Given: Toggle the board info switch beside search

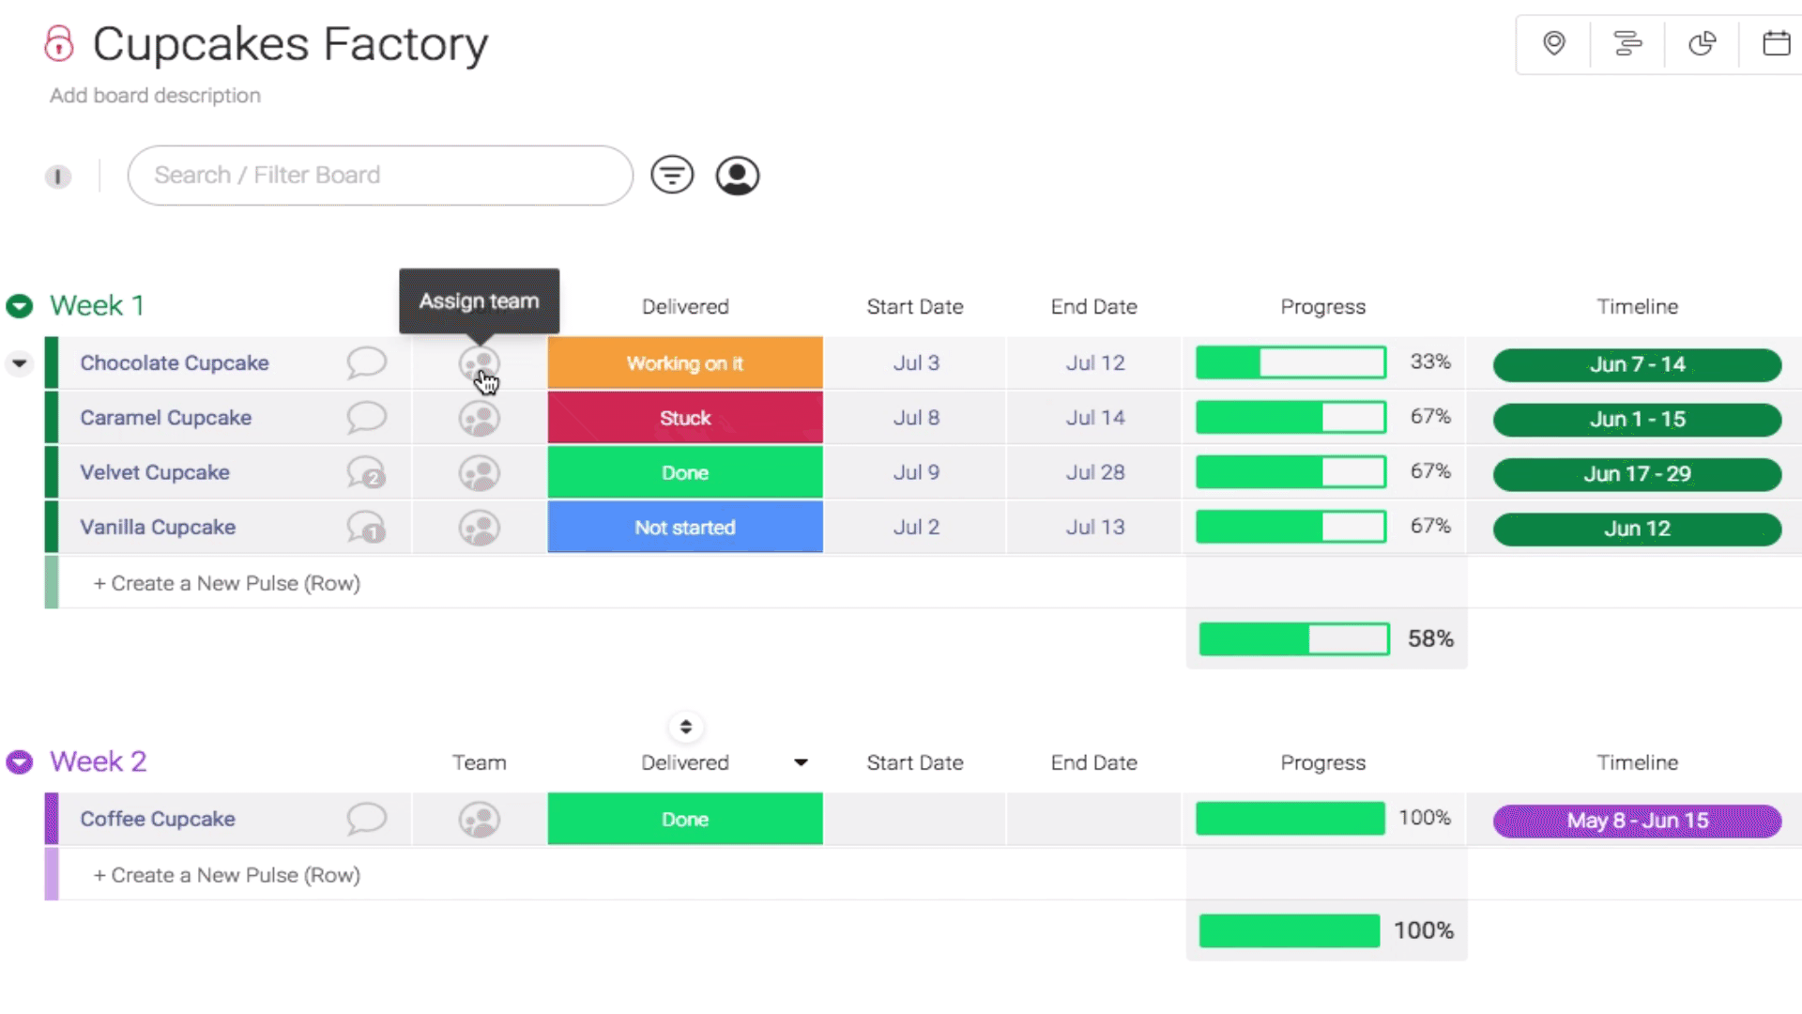Looking at the screenshot, I should click(58, 177).
